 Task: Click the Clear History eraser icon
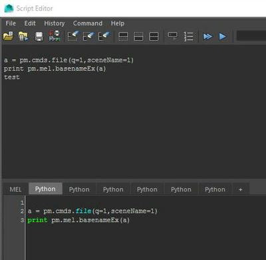coord(73,36)
